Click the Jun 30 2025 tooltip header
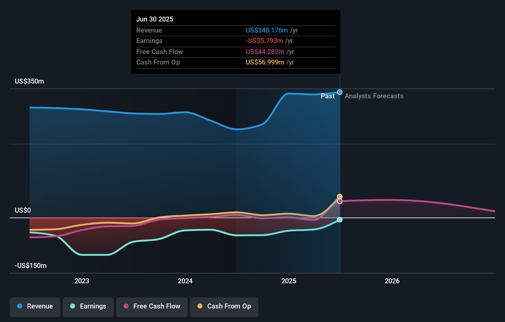 coord(155,19)
